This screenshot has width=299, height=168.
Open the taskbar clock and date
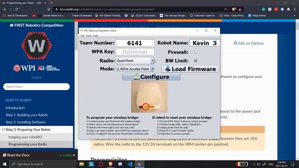pos(281,164)
